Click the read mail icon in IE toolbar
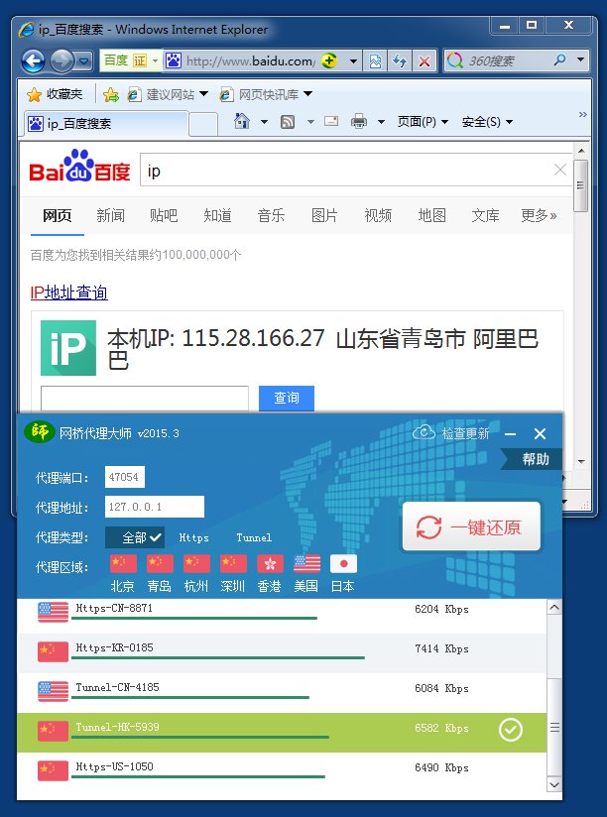607x817 pixels. coord(331,121)
